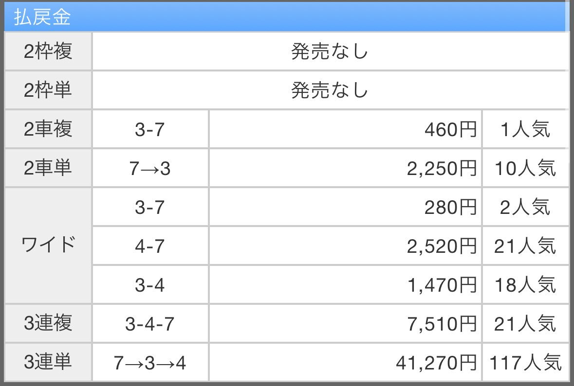The height and width of the screenshot is (386, 574).
Task: Select the 2枠複 row label
Action: coord(48,51)
